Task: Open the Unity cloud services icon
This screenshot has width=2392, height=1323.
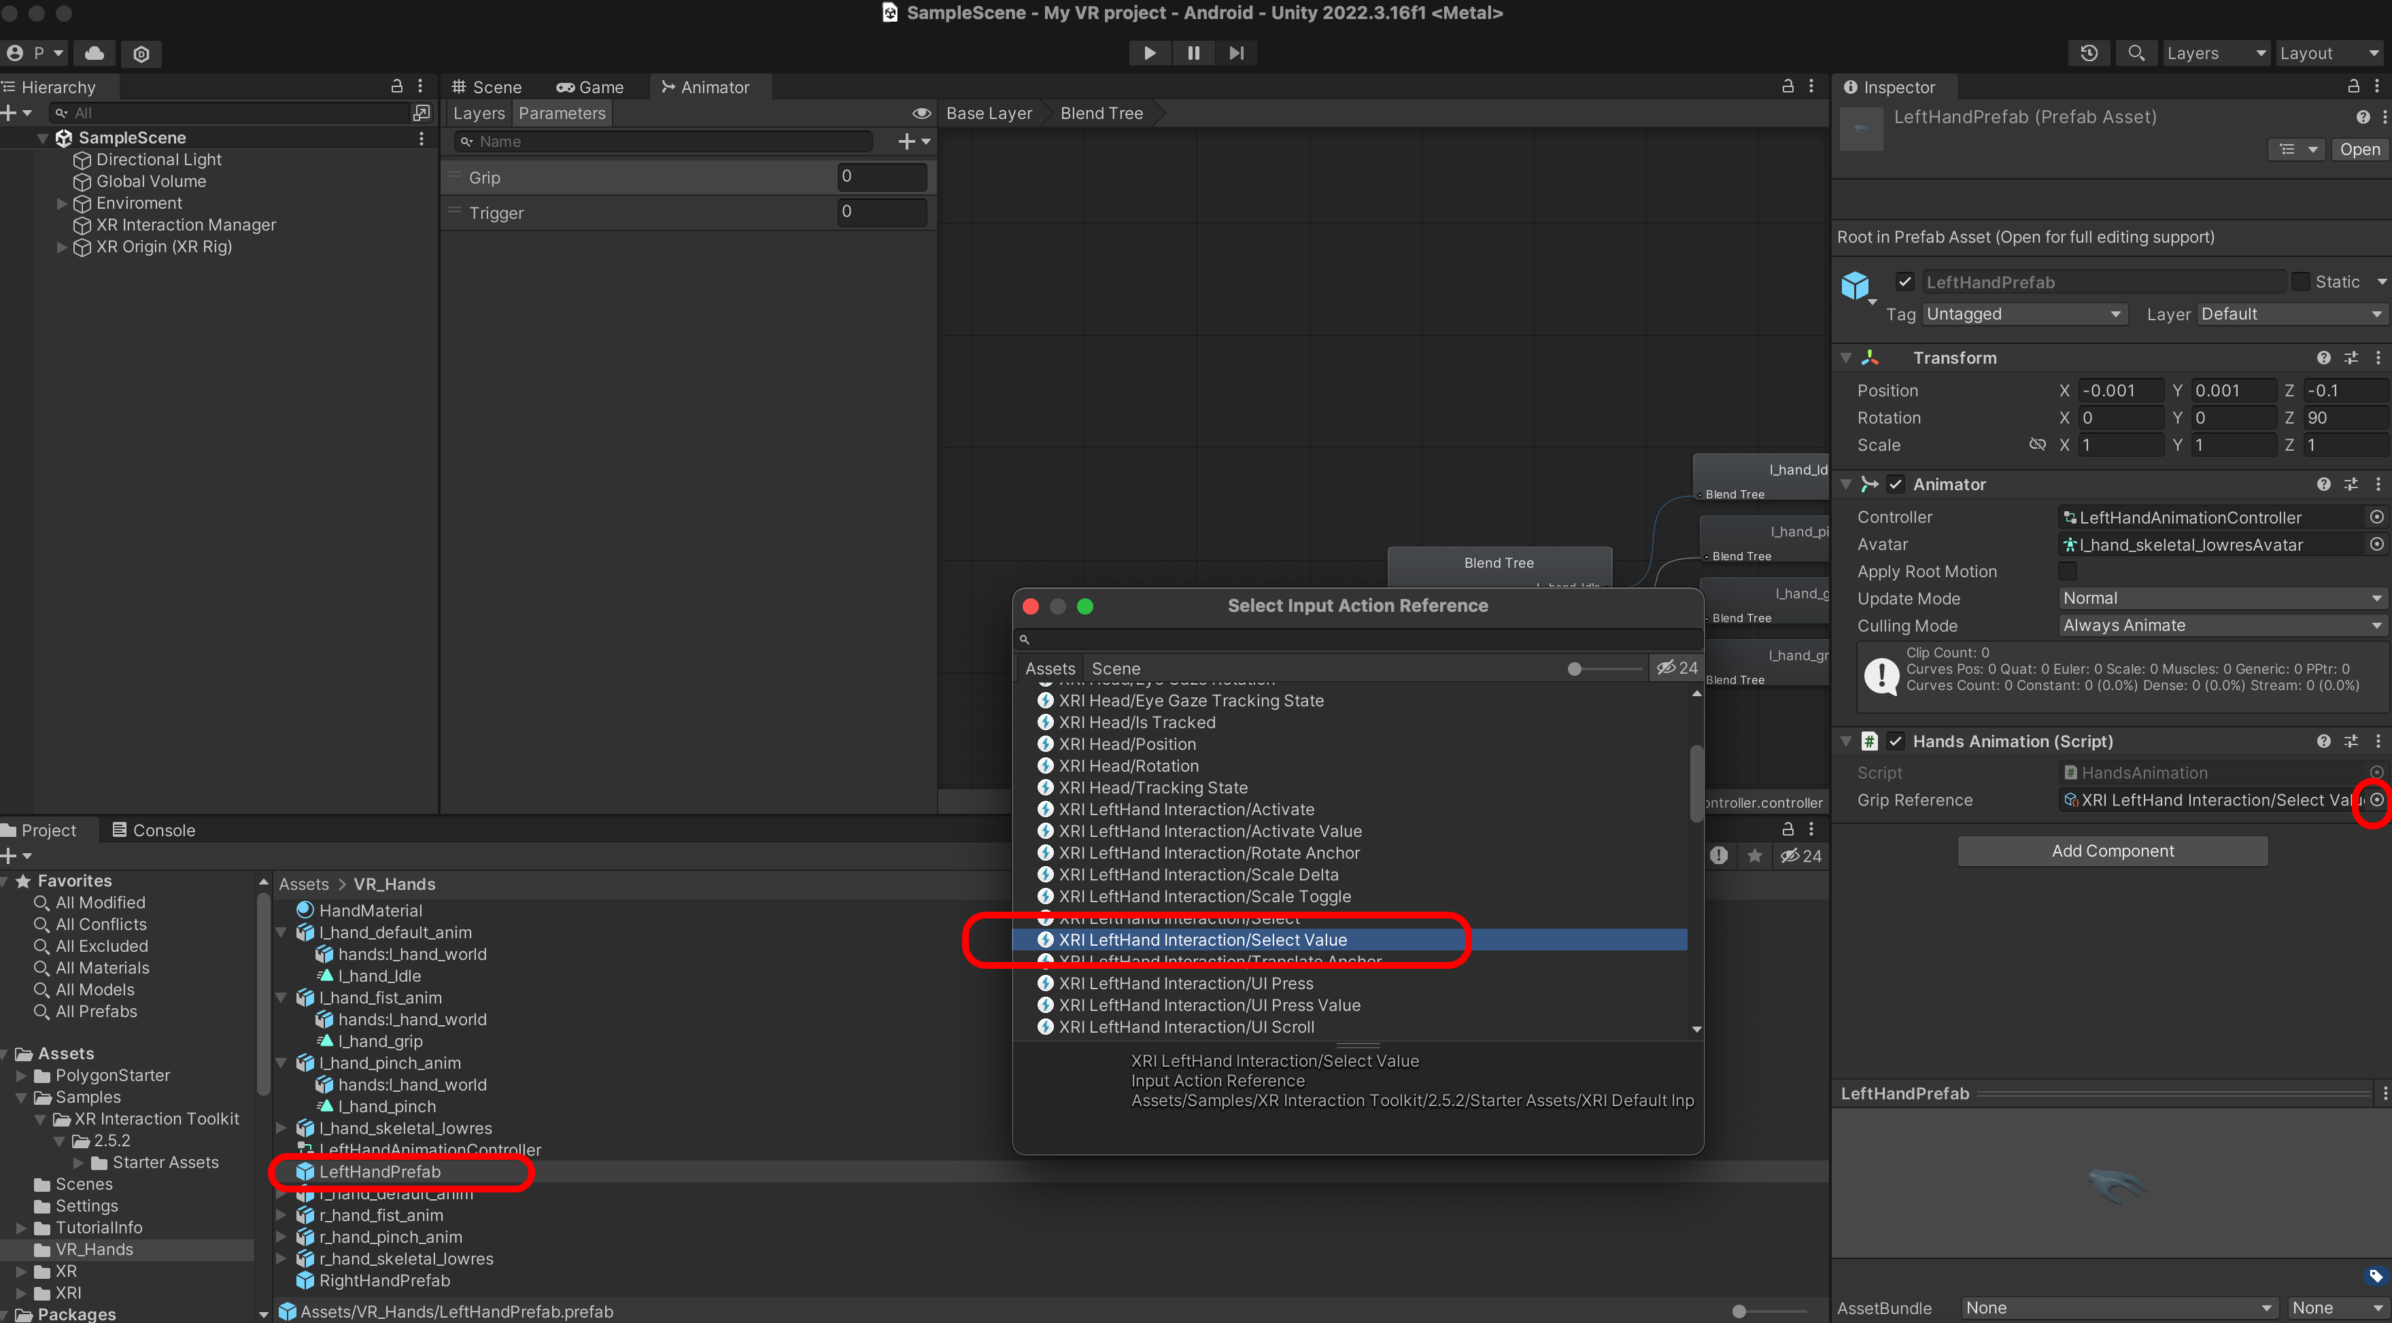Action: click(95, 53)
